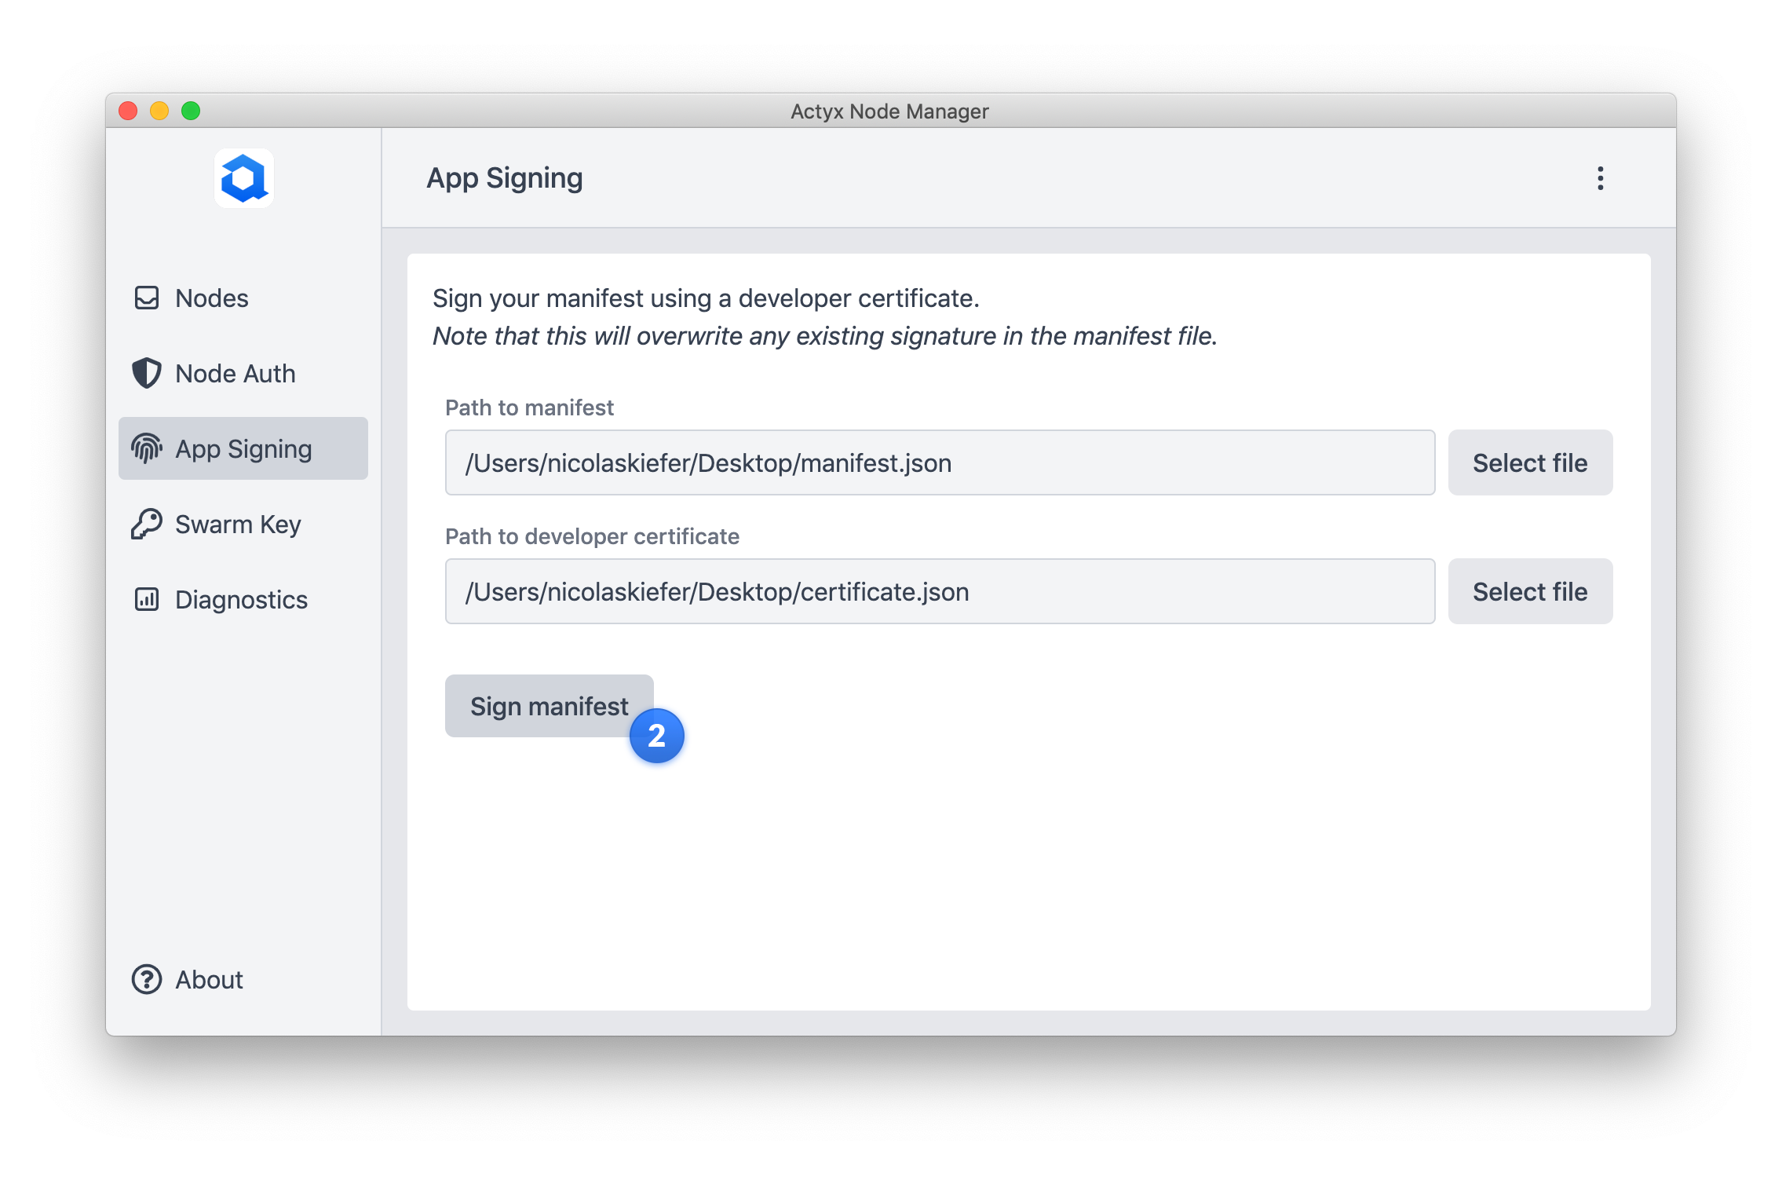
Task: Click the Actyx logo icon
Action: 244,179
